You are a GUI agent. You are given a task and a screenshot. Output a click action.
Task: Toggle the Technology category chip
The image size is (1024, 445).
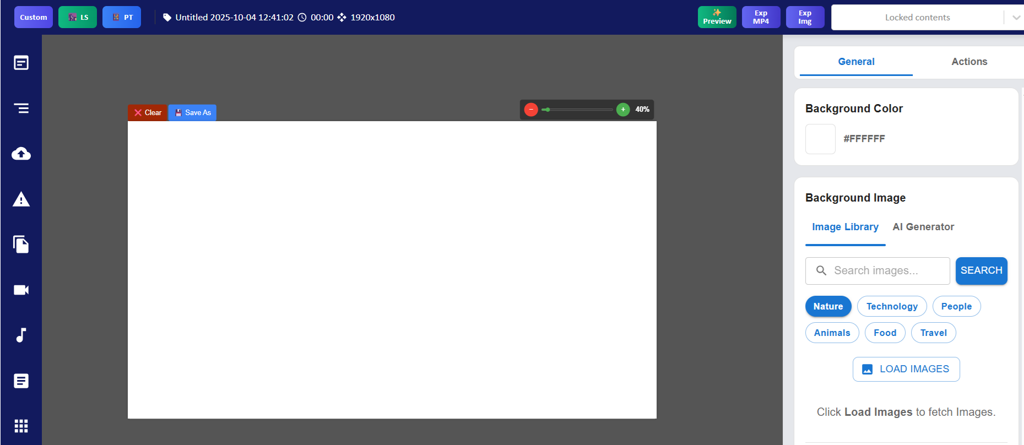click(x=891, y=306)
